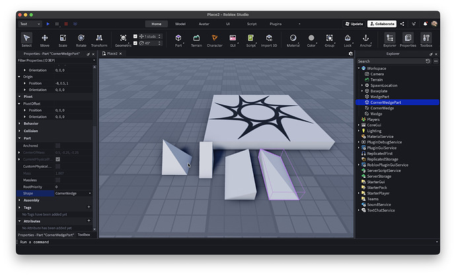The image size is (456, 275).
Task: Open the notifications bell
Action: click(425, 24)
